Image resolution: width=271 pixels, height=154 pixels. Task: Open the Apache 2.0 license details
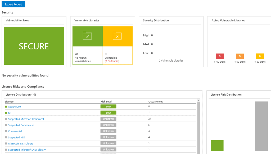[14, 106]
